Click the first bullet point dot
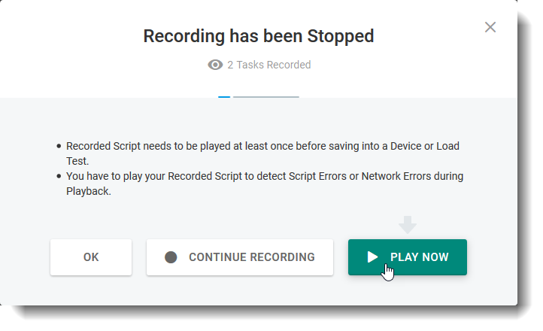This screenshot has height=331, width=543. 59,146
